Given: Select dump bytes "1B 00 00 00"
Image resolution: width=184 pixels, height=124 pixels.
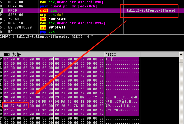Looking at the screenshot, I should pyautogui.click(x=92, y=106).
